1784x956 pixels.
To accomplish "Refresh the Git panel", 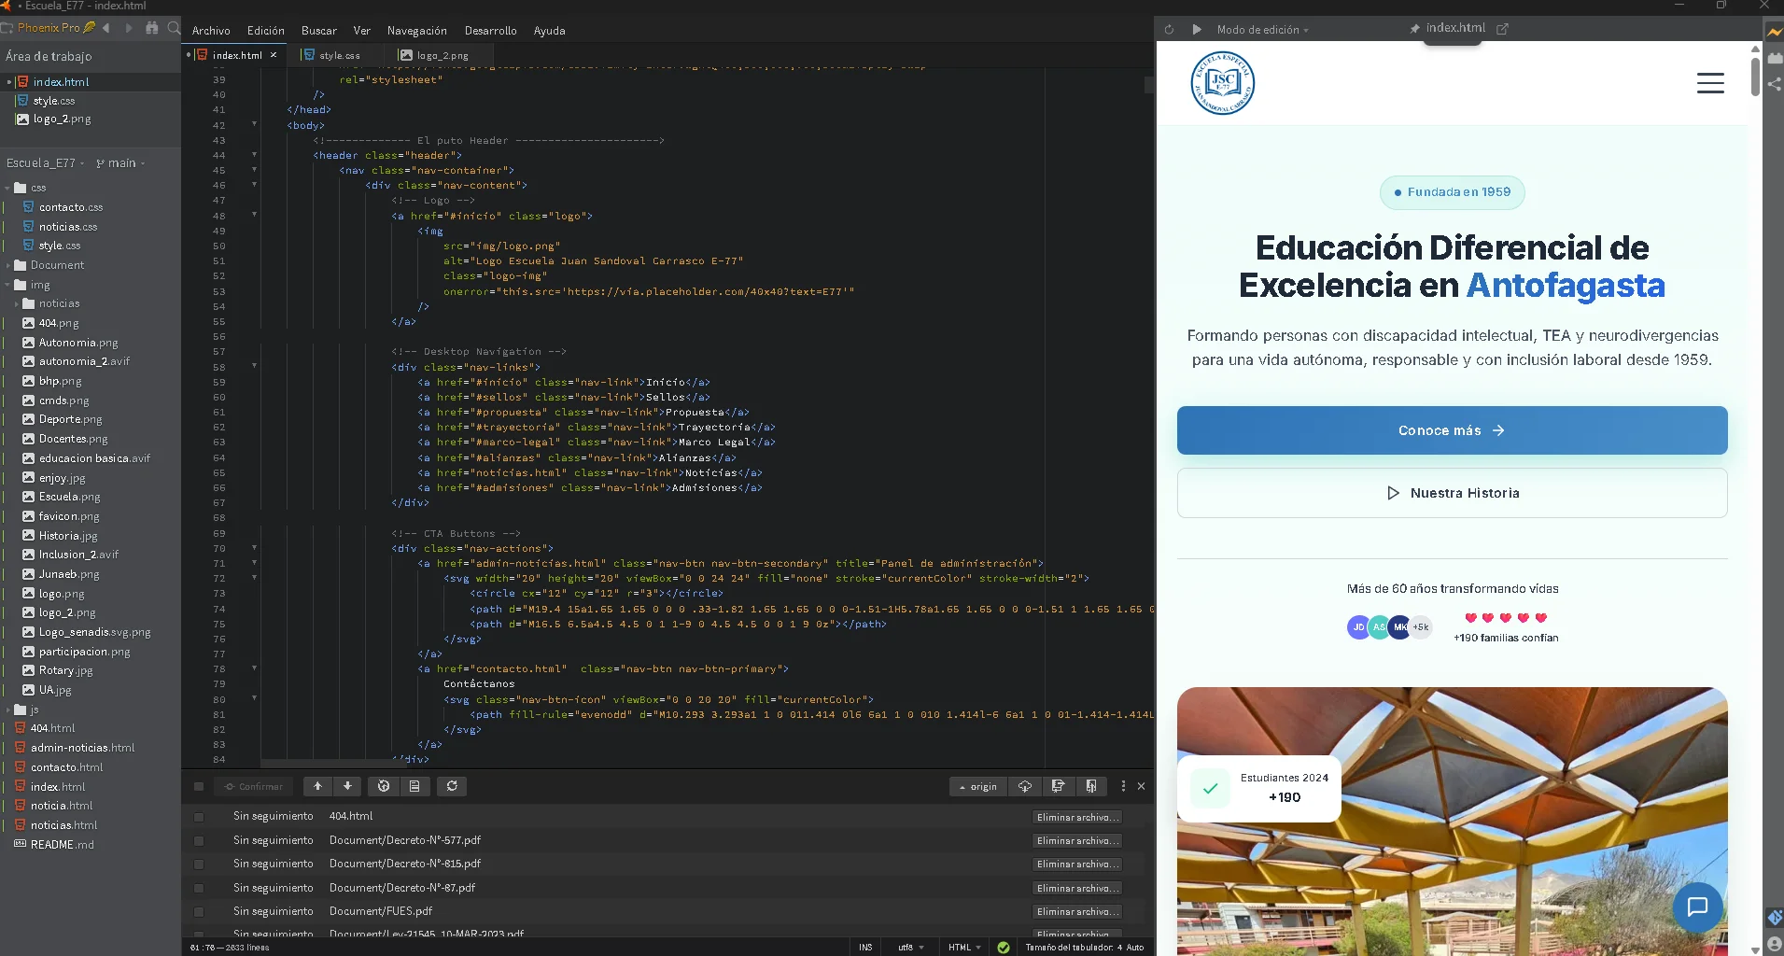I will pos(452,786).
